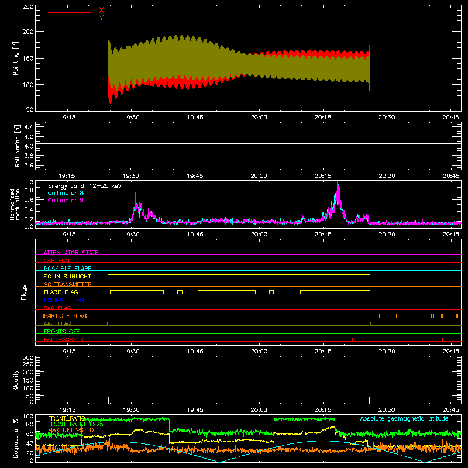Click the 'Absolute geomagnetic latitude' label
The width and height of the screenshot is (468, 468).
[404, 419]
